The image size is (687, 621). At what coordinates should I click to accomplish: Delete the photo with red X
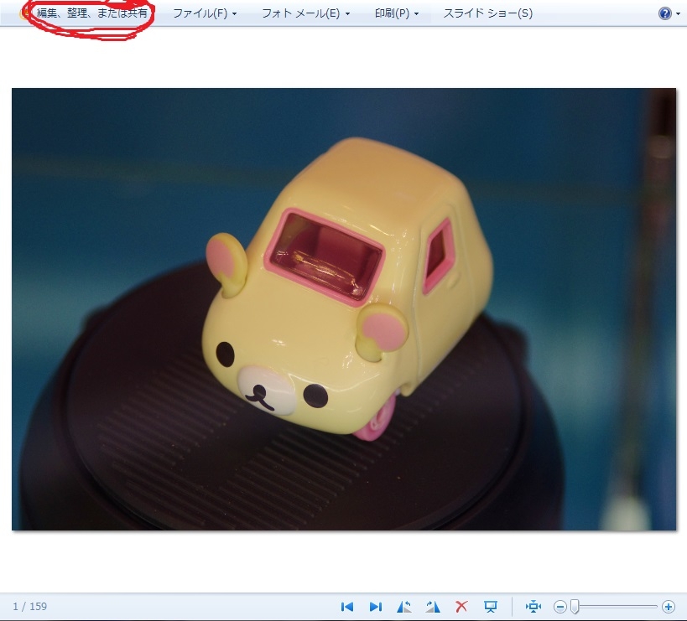461,607
